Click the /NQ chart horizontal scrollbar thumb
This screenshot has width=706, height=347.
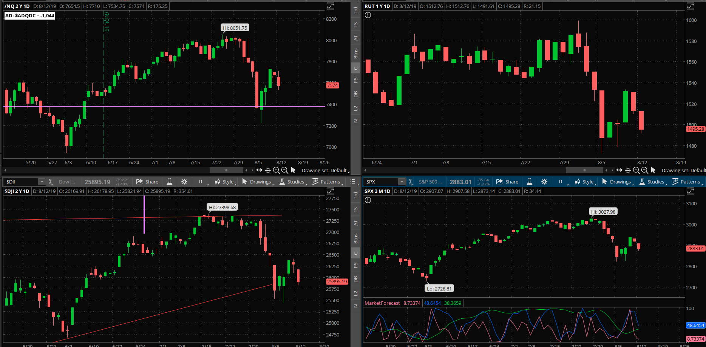click(x=227, y=170)
